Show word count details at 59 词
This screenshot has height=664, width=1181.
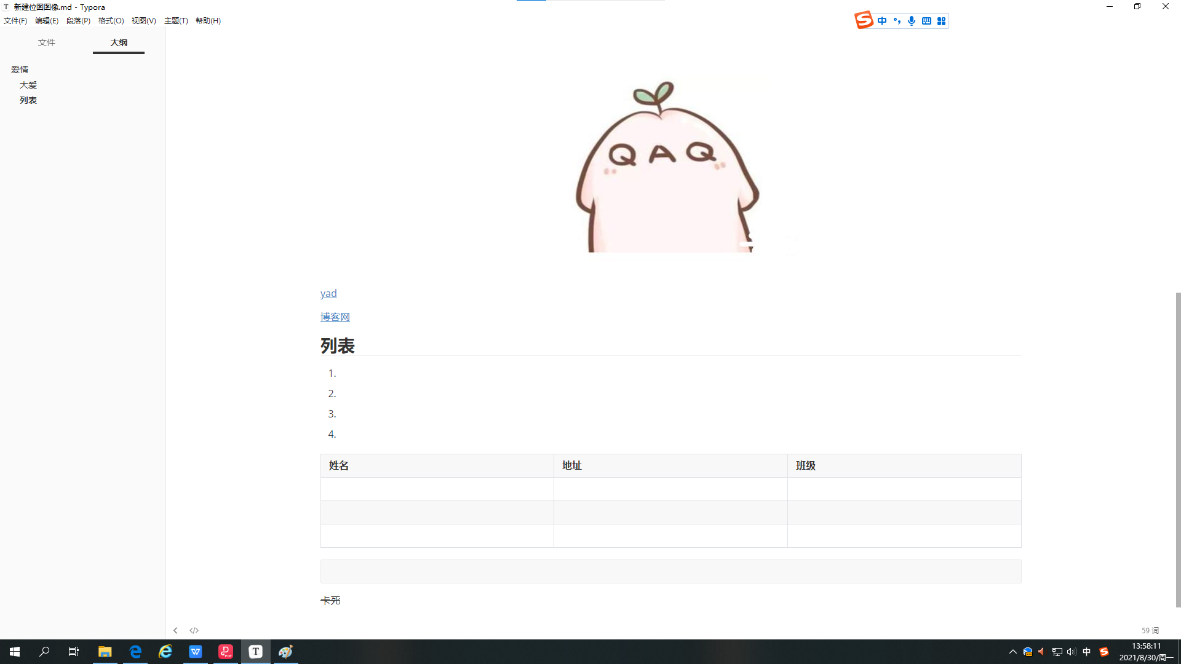tap(1150, 630)
